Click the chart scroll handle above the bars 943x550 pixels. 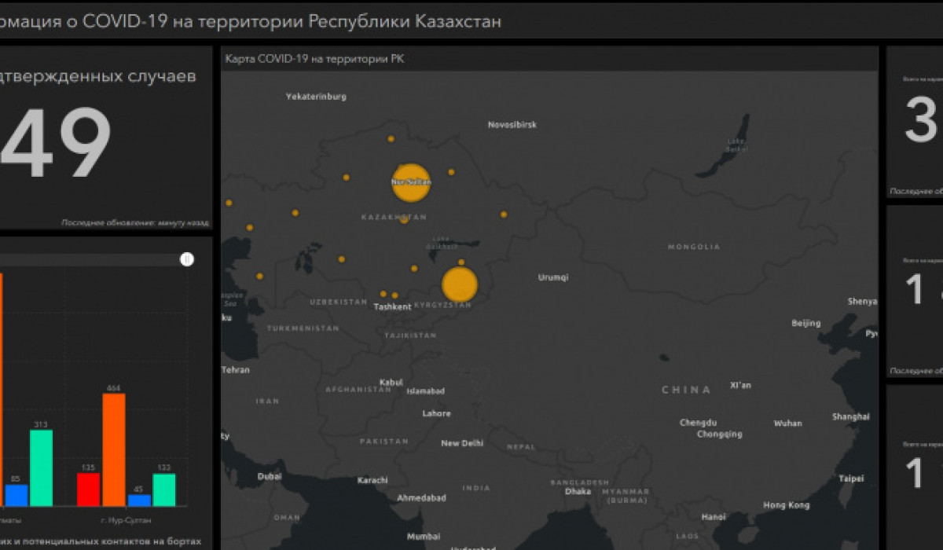[x=187, y=259]
